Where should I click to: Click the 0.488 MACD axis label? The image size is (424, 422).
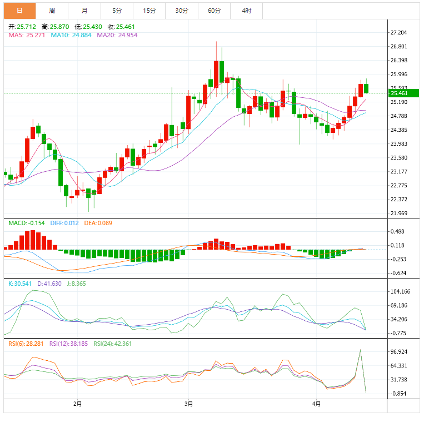coord(397,231)
